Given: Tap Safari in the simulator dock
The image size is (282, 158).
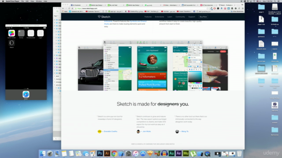Looking at the screenshot, I should click(26, 94).
